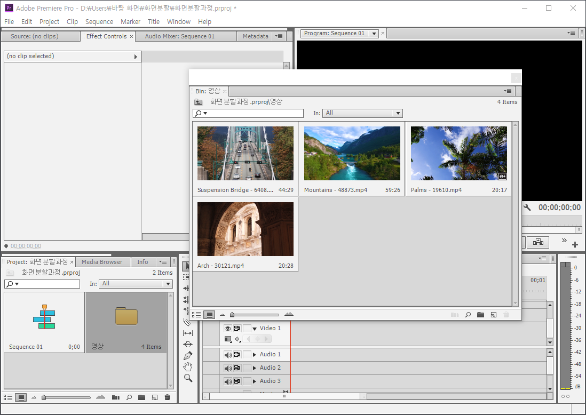This screenshot has width=586, height=415.
Task: Select Mountains - 48873.mp4 thumbnail
Action: click(352, 153)
